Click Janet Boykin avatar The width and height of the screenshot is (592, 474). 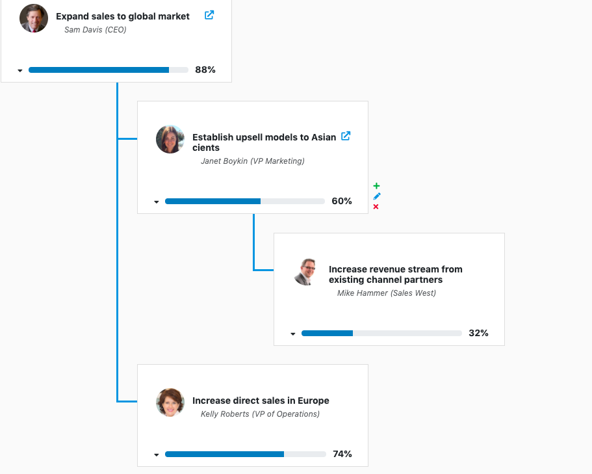170,139
